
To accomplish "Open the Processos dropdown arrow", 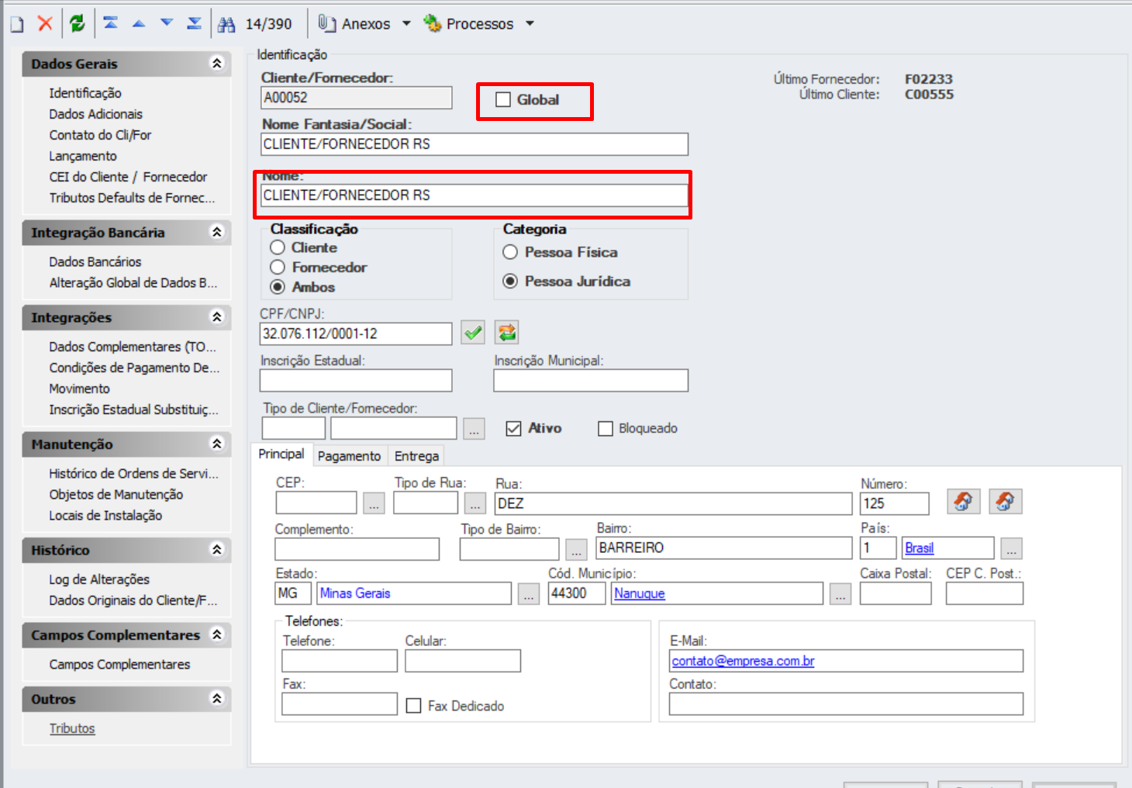I will click(x=530, y=23).
